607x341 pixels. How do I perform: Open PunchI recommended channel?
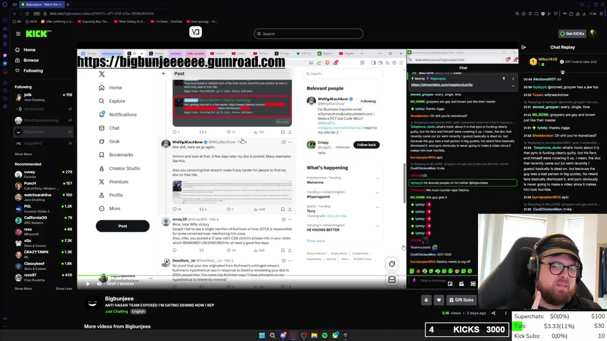[x=43, y=186]
